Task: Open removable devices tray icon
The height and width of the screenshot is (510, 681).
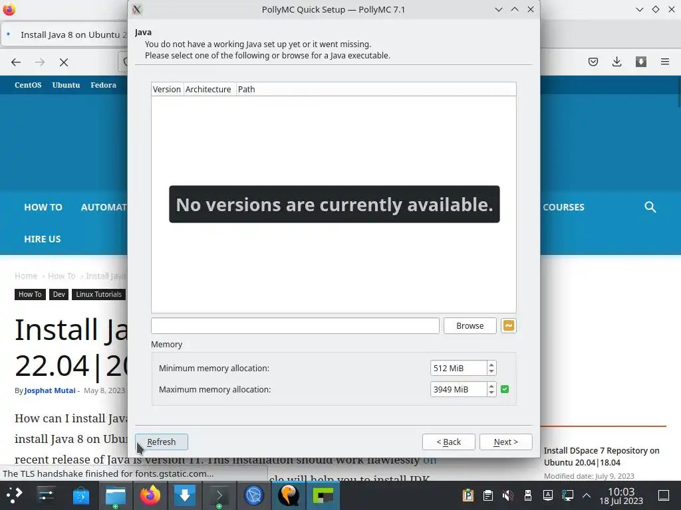Action: click(527, 495)
